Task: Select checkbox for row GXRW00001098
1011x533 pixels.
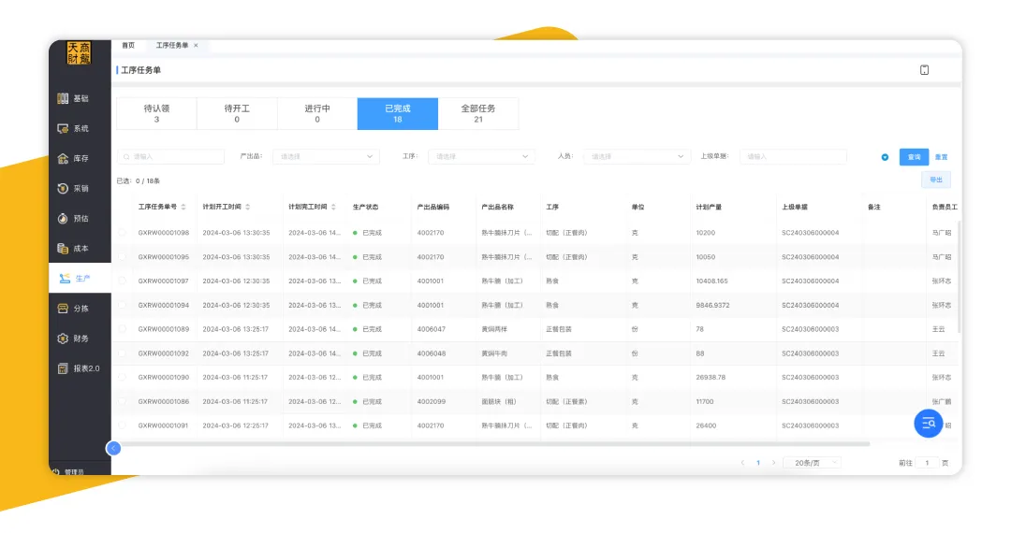Action: pyautogui.click(x=122, y=233)
